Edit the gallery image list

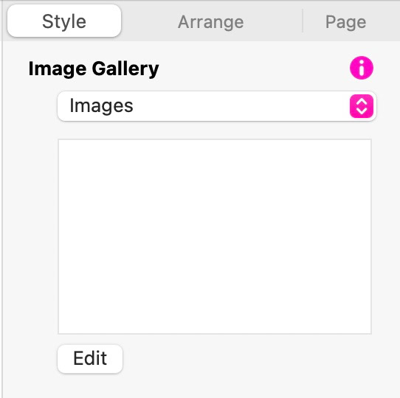[90, 359]
